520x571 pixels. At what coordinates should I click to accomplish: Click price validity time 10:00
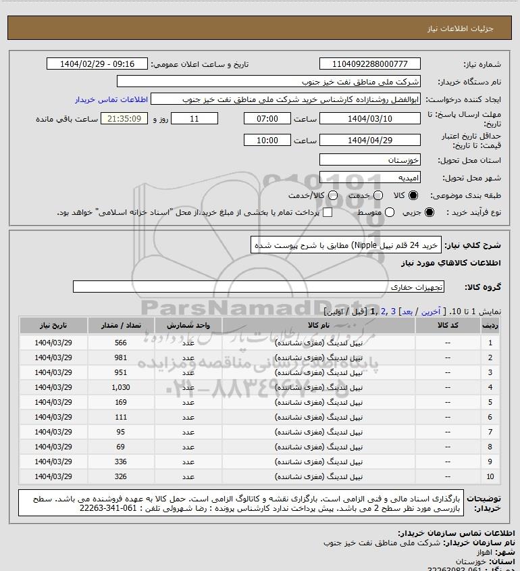[267, 140]
